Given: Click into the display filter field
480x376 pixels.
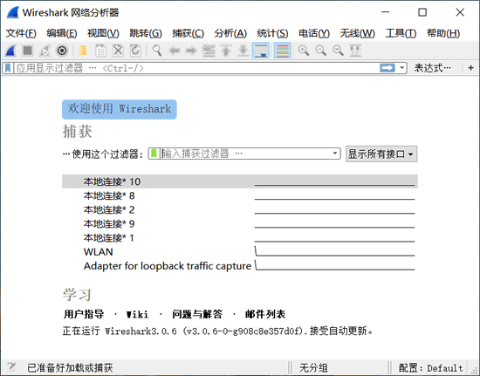Looking at the screenshot, I should pos(195,68).
